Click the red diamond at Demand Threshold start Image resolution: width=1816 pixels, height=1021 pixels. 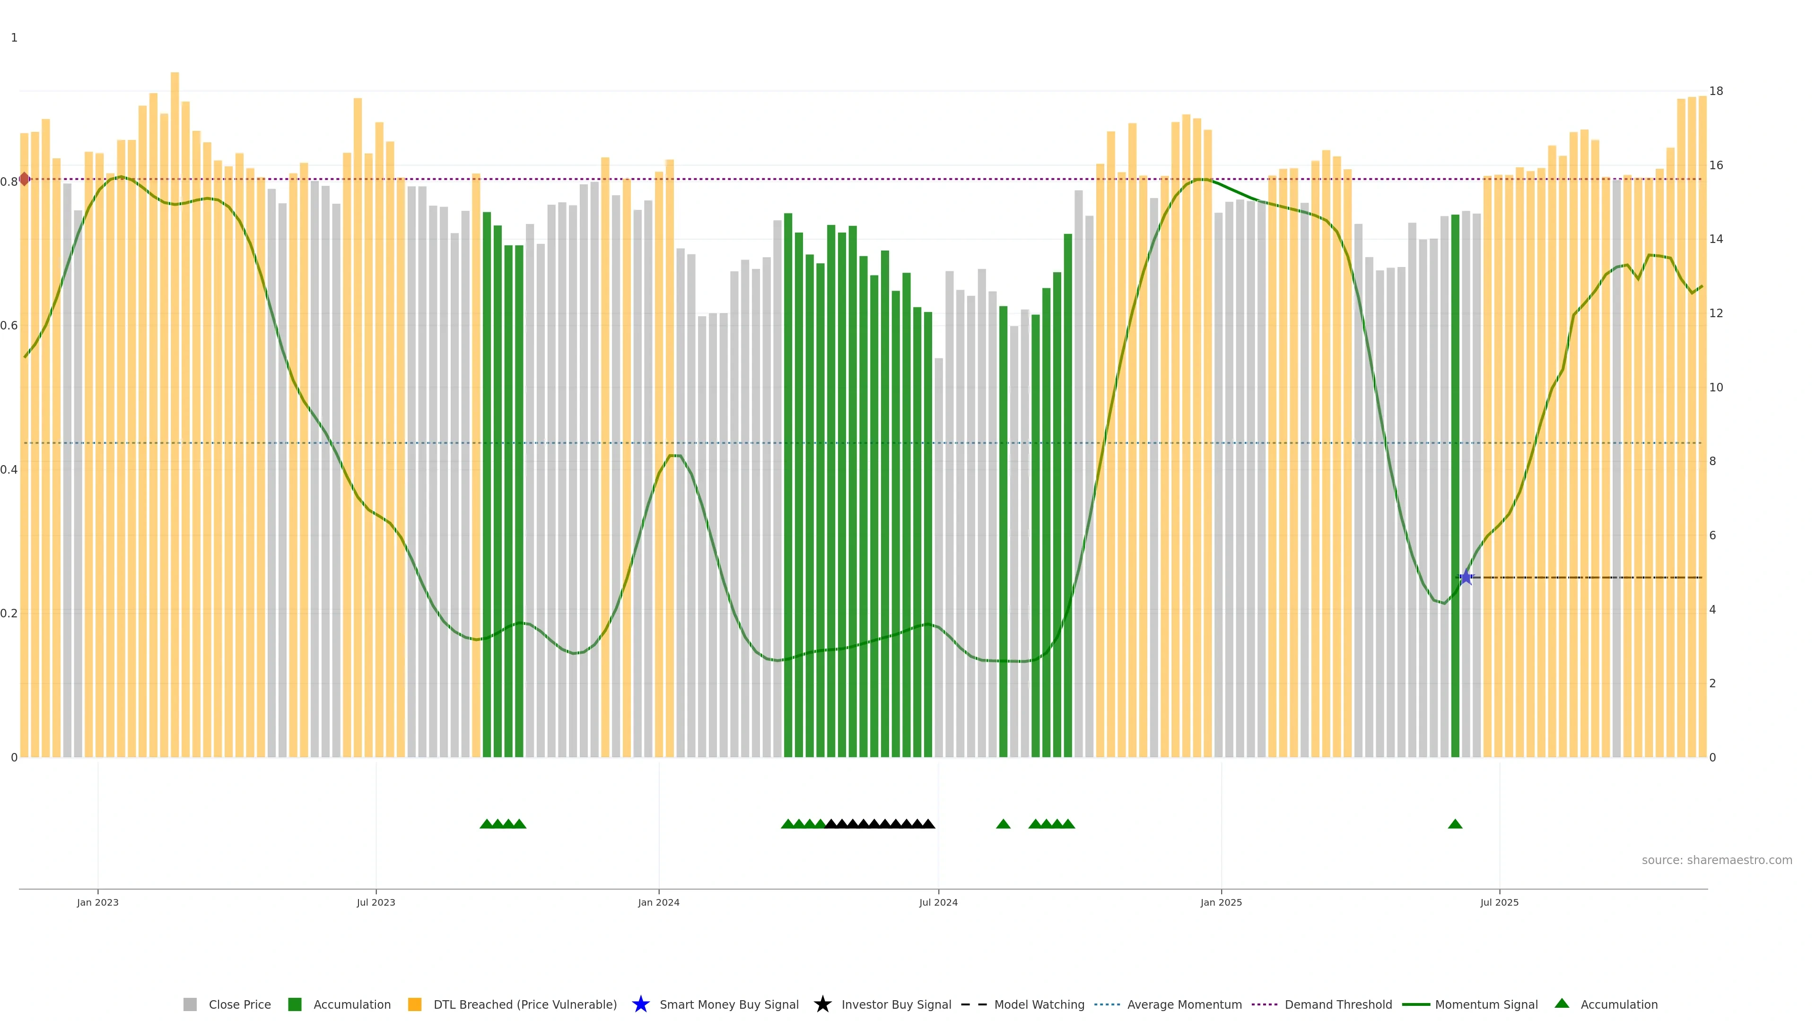click(25, 179)
